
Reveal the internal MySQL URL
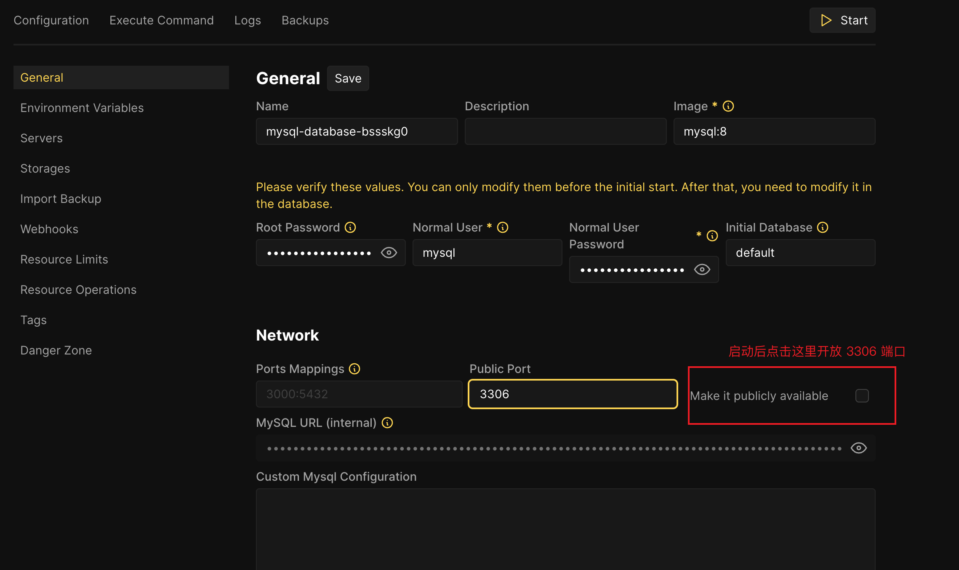tap(858, 448)
